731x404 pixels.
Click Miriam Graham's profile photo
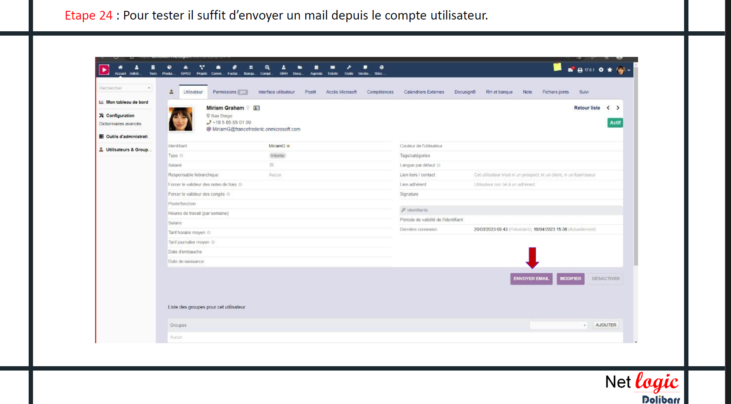tap(180, 119)
